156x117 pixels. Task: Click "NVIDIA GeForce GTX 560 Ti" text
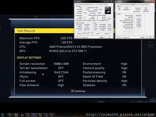(x=68, y=51)
